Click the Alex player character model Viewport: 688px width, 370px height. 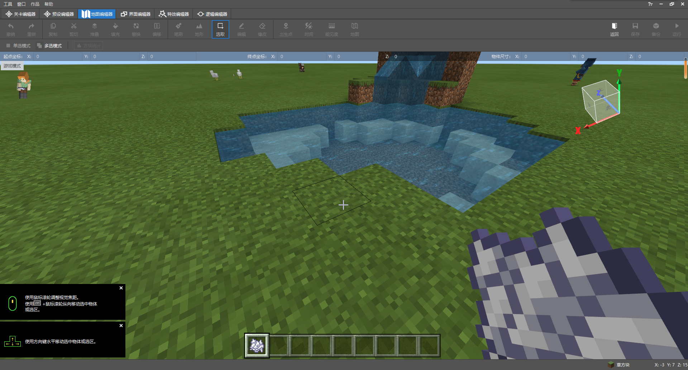[24, 85]
